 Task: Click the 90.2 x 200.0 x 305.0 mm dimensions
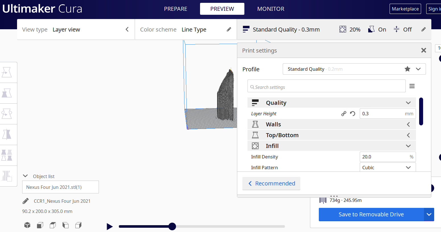click(x=47, y=211)
